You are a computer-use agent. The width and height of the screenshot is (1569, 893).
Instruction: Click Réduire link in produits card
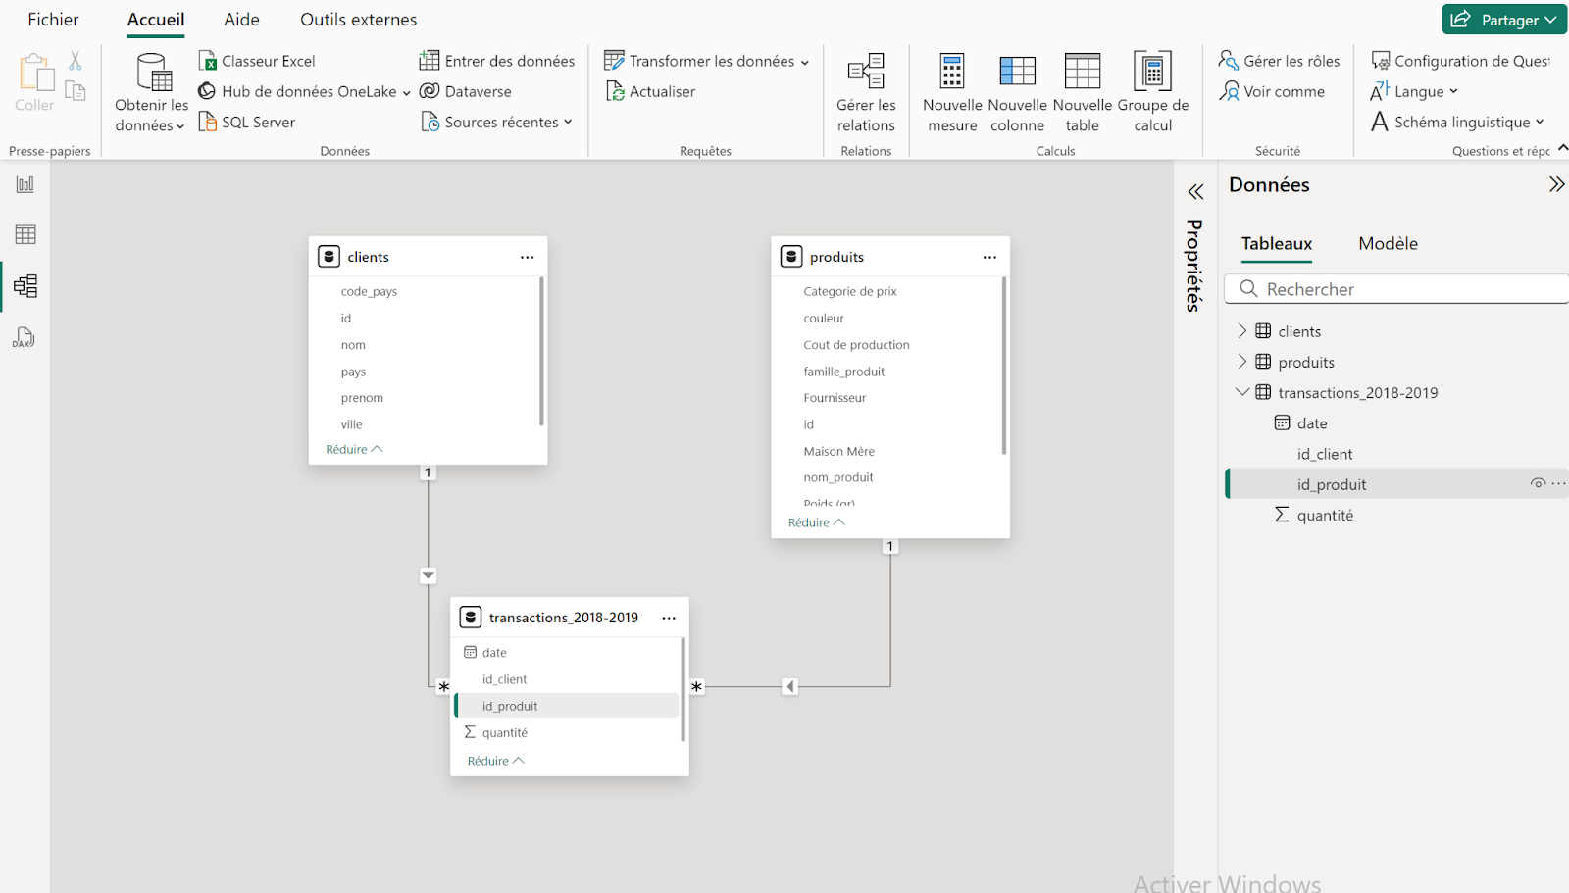(x=816, y=522)
